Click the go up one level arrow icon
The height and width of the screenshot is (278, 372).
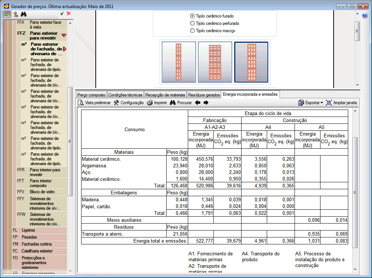tap(16, 14)
